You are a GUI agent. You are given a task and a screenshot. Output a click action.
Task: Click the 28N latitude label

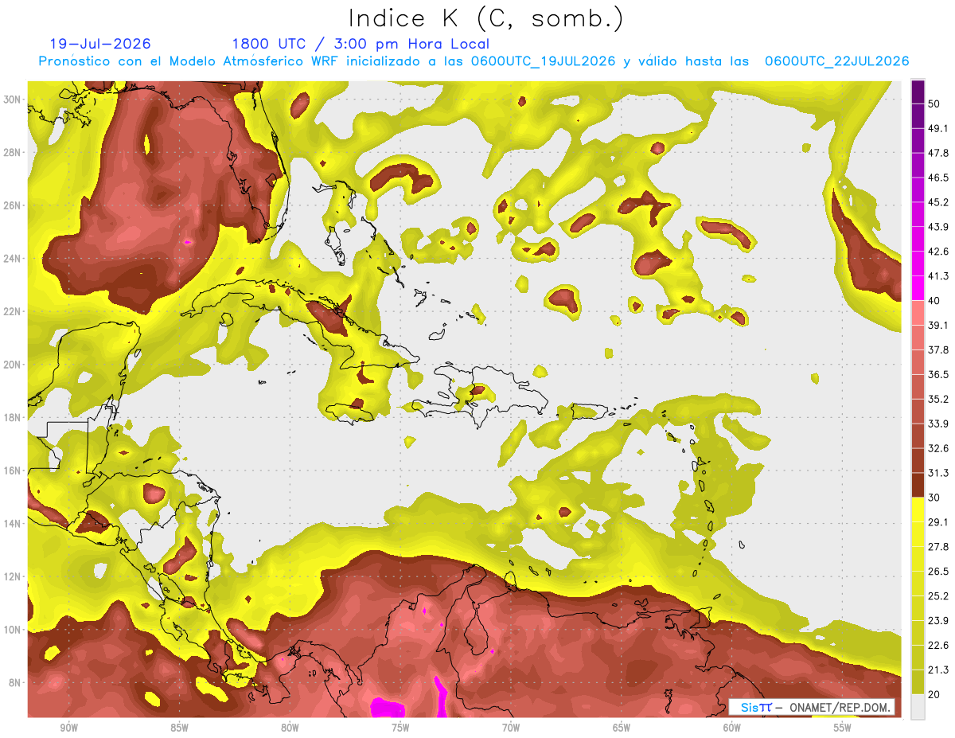point(13,152)
